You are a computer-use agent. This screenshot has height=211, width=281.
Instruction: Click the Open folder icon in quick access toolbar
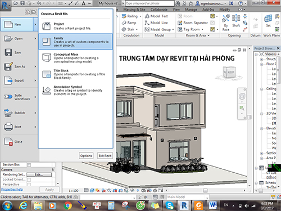16,3
